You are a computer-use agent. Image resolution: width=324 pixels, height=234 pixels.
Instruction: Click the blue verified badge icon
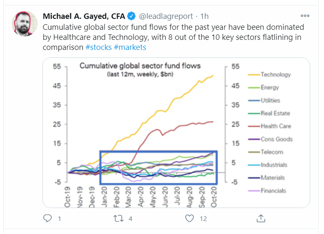pyautogui.click(x=131, y=16)
